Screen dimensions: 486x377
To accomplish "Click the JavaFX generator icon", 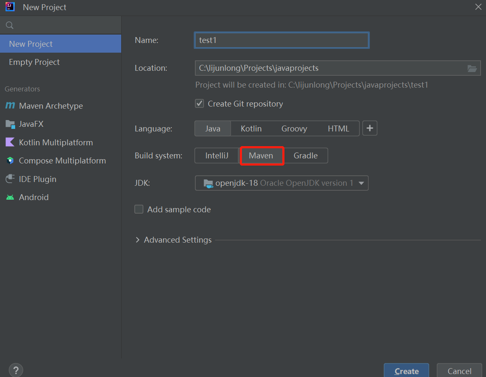I will [10, 124].
